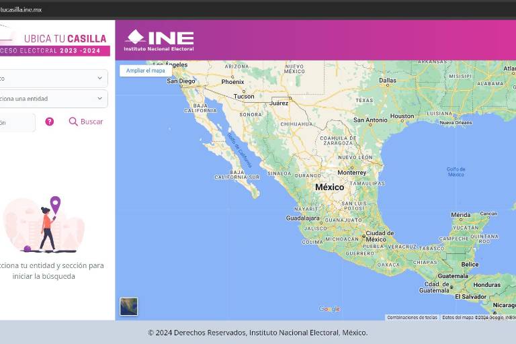Click Guadalajara on the map
The height and width of the screenshot is (344, 516).
302,218
